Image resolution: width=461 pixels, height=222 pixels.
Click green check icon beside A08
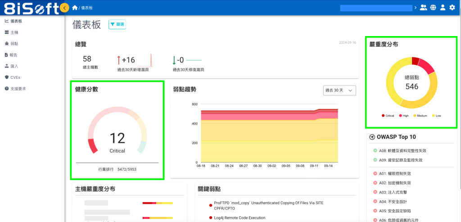(x=375, y=150)
